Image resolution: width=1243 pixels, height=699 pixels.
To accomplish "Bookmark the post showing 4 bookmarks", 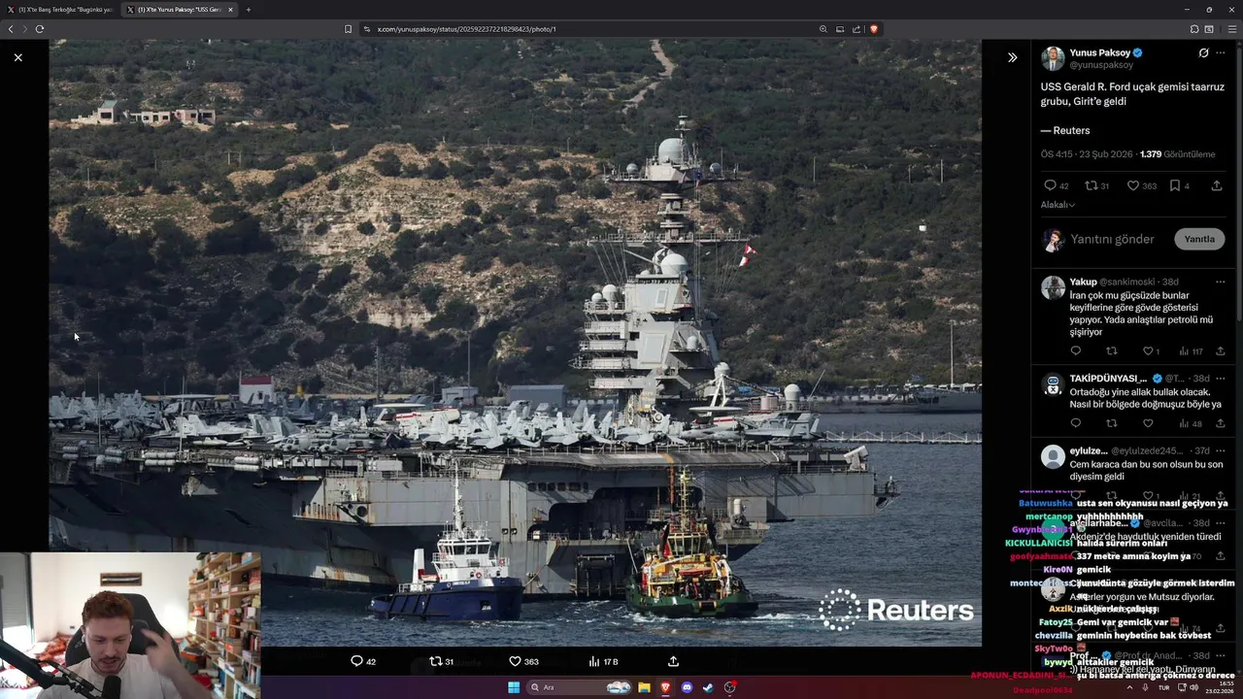I will [x=1179, y=185].
